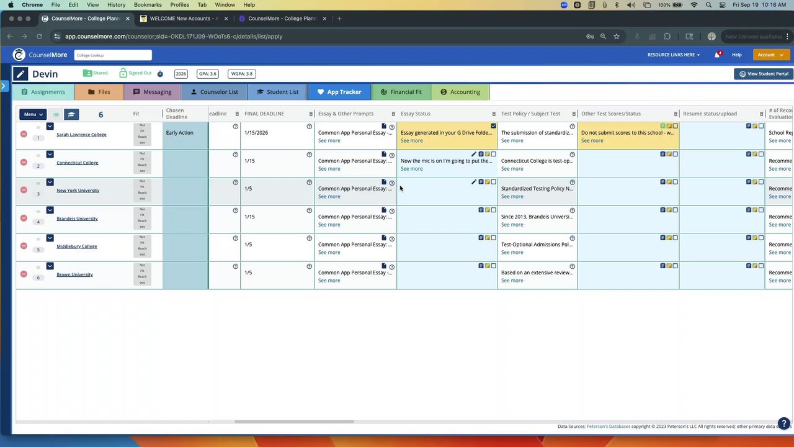
Task: Click pencil icon in New York University essay status
Action: [474, 182]
